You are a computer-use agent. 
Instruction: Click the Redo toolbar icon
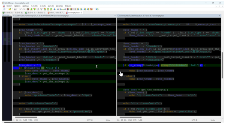[x=24, y=9]
